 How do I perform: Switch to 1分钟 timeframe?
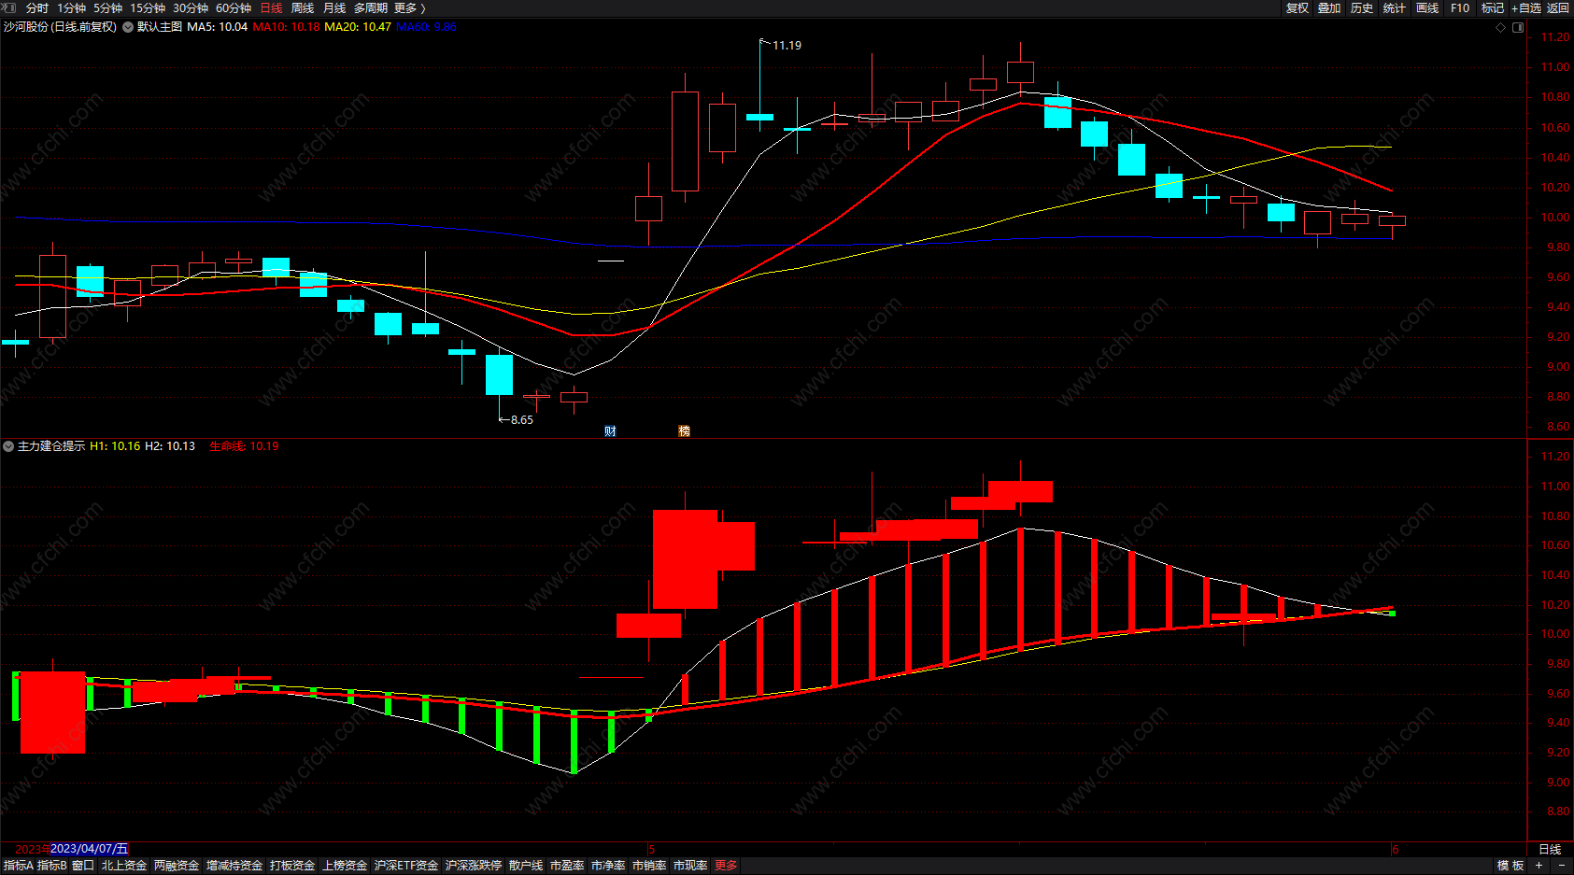click(71, 7)
